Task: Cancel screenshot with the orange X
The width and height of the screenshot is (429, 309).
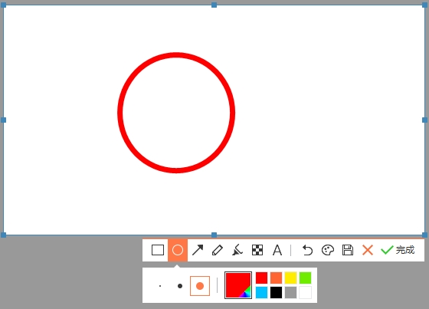Action: (x=368, y=250)
